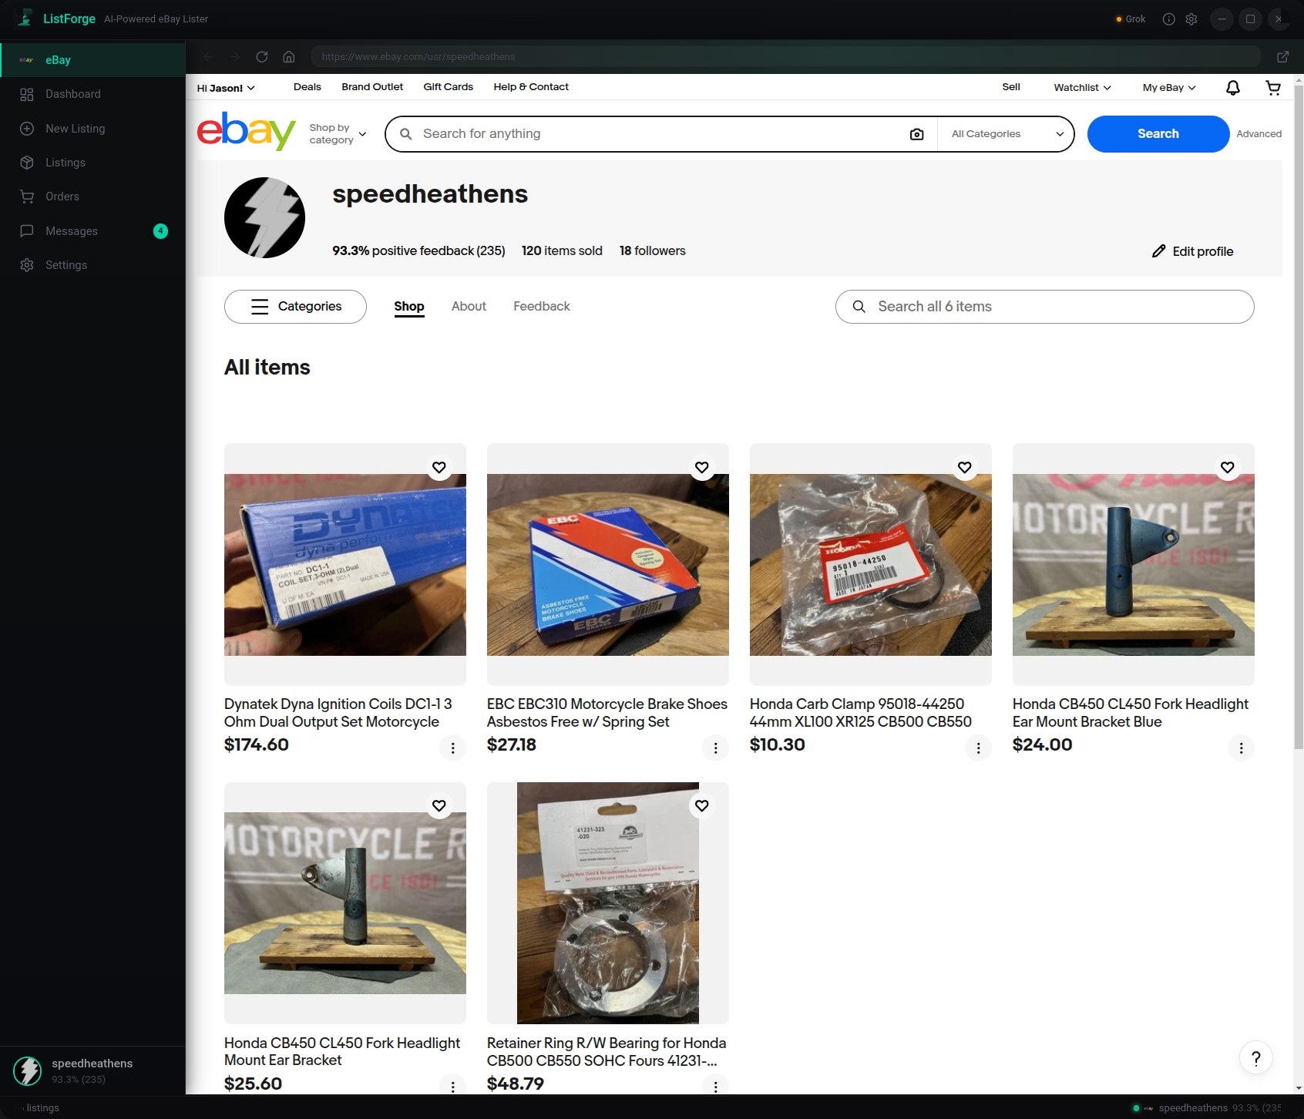Open Gift Cards link
1304x1119 pixels.
pyautogui.click(x=449, y=87)
